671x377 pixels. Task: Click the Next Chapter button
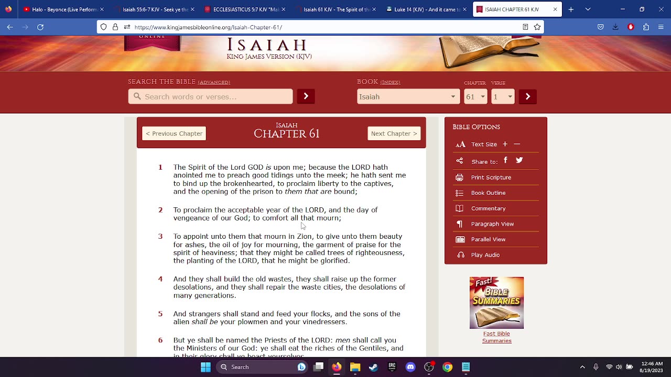click(394, 134)
